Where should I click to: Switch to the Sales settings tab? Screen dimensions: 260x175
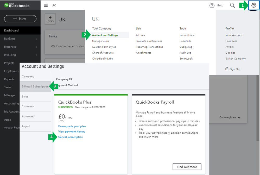pos(35,97)
